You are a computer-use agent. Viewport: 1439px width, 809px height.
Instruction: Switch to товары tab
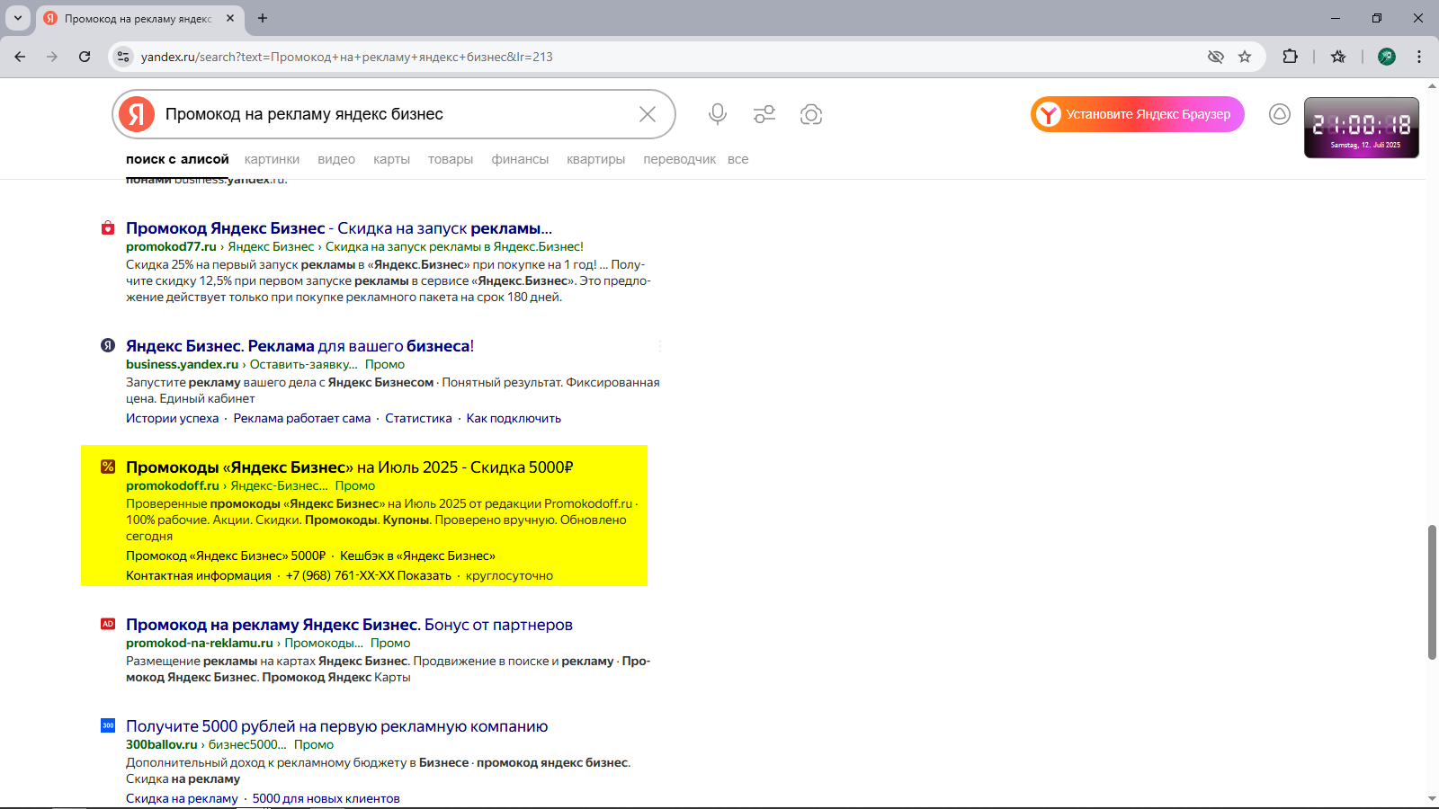click(x=451, y=159)
